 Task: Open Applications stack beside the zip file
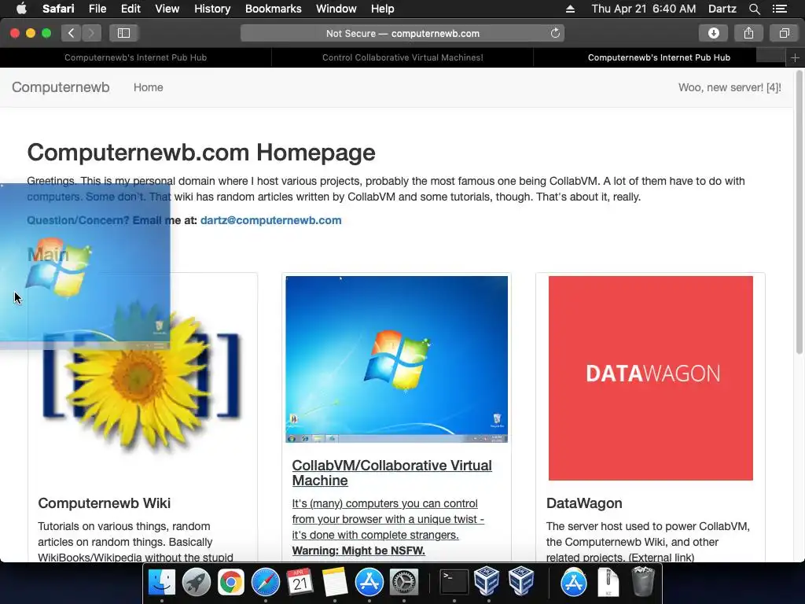point(573,583)
